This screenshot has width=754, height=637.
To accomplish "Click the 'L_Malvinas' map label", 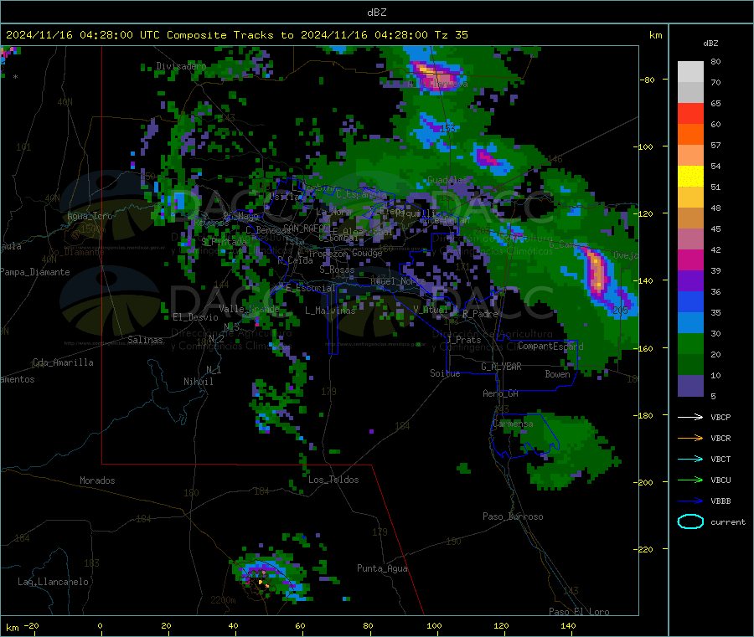I will (x=330, y=311).
